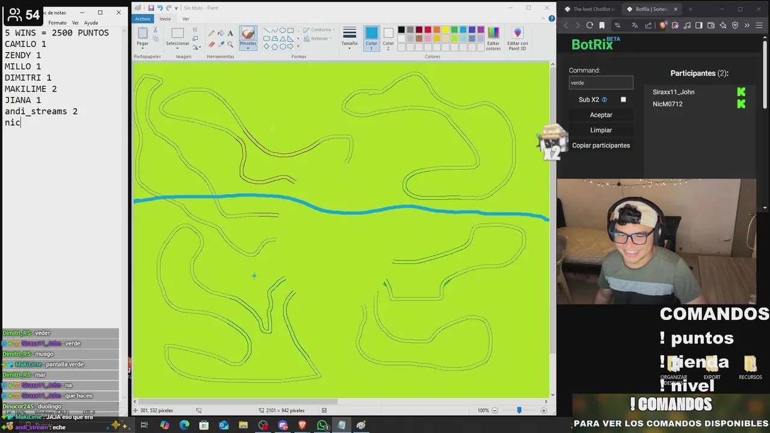The width and height of the screenshot is (770, 433).
Task: Open Editar colores rainbow icon
Action: tap(493, 33)
